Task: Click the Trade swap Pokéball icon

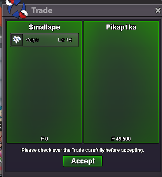Action: pyautogui.click(x=17, y=9)
